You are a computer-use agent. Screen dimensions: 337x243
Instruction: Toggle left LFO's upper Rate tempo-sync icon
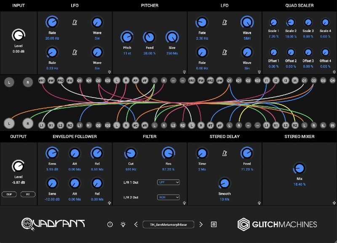pyautogui.click(x=75, y=23)
